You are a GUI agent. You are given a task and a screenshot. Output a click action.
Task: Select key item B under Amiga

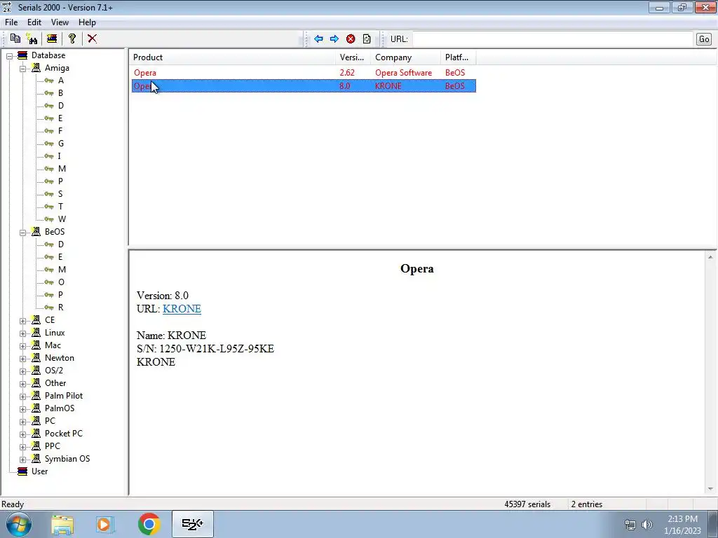[60, 93]
